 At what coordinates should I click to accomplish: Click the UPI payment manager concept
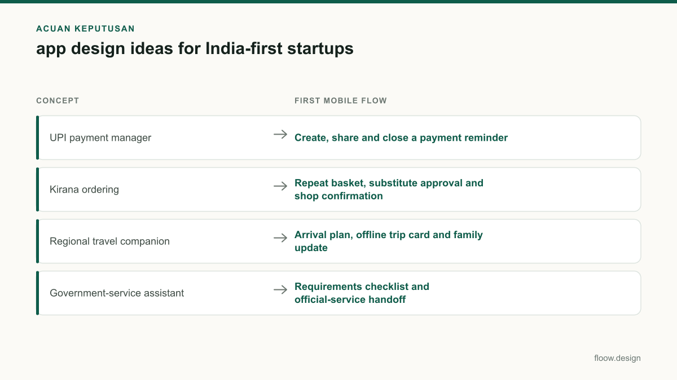[x=100, y=138]
